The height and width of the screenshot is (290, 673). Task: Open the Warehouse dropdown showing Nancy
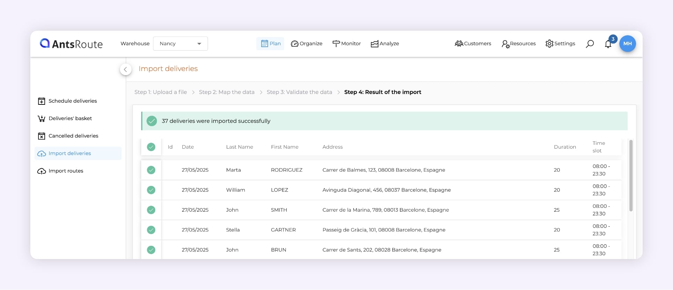point(180,44)
